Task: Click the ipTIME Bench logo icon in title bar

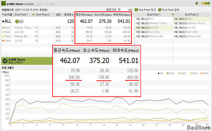Action: [4, 4]
